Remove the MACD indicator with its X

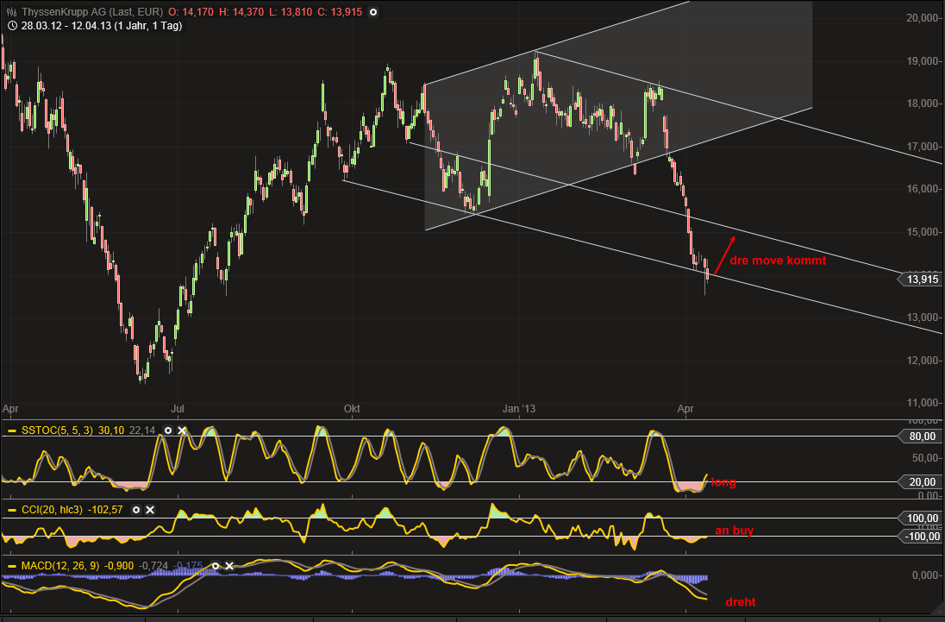[x=229, y=566]
